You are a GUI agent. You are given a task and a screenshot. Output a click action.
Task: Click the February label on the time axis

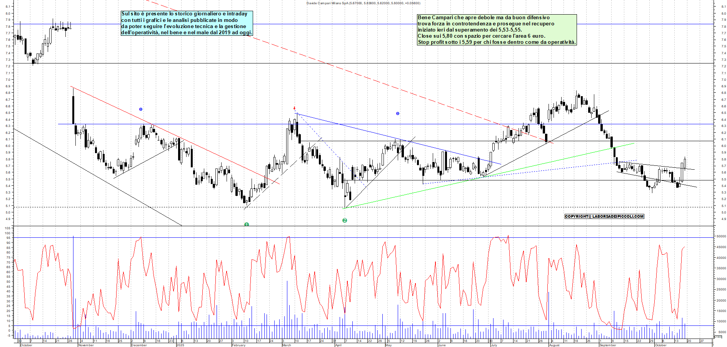238,345
